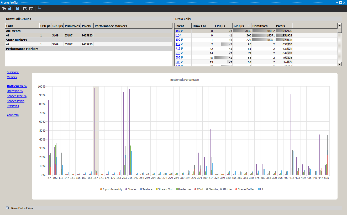Click the x-axis label 505 in chart
347x215 pixels.
pos(326,178)
